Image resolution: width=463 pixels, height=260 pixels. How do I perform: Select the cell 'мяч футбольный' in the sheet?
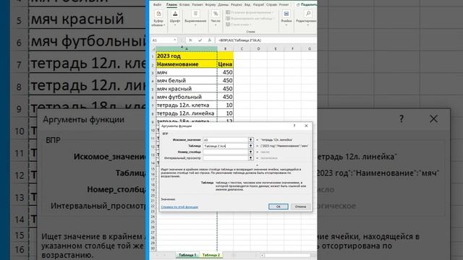tap(187, 97)
